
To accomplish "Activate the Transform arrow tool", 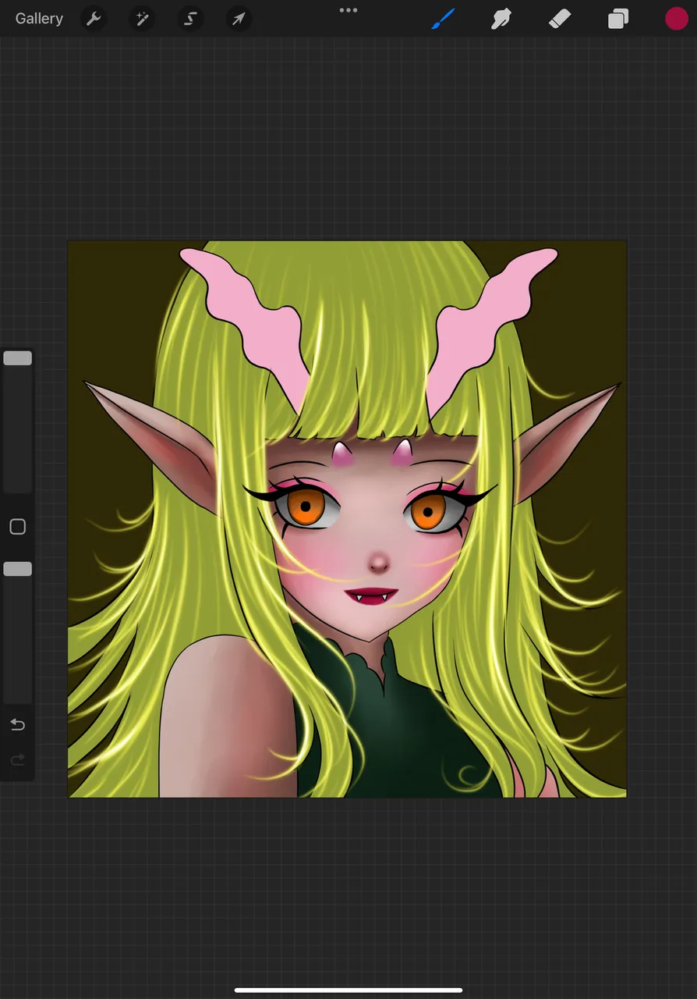I will pyautogui.click(x=239, y=19).
